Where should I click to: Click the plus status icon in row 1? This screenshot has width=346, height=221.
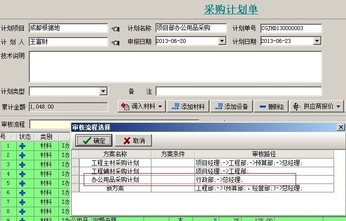[22, 146]
